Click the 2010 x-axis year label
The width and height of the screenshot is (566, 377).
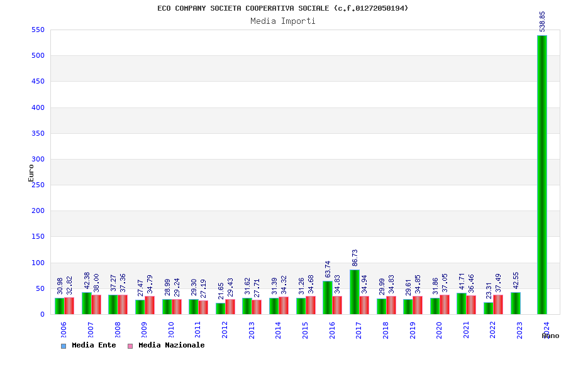(171, 330)
